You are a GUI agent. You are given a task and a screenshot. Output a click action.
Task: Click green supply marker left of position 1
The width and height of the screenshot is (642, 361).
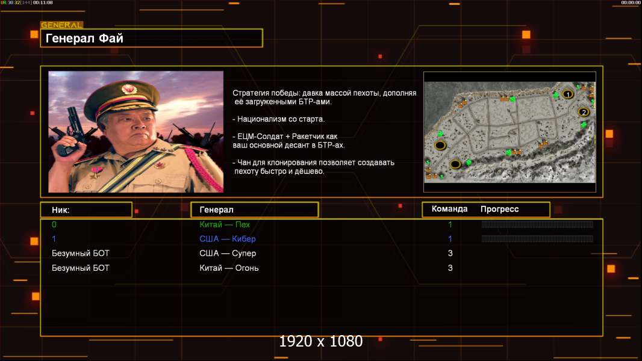(x=556, y=95)
